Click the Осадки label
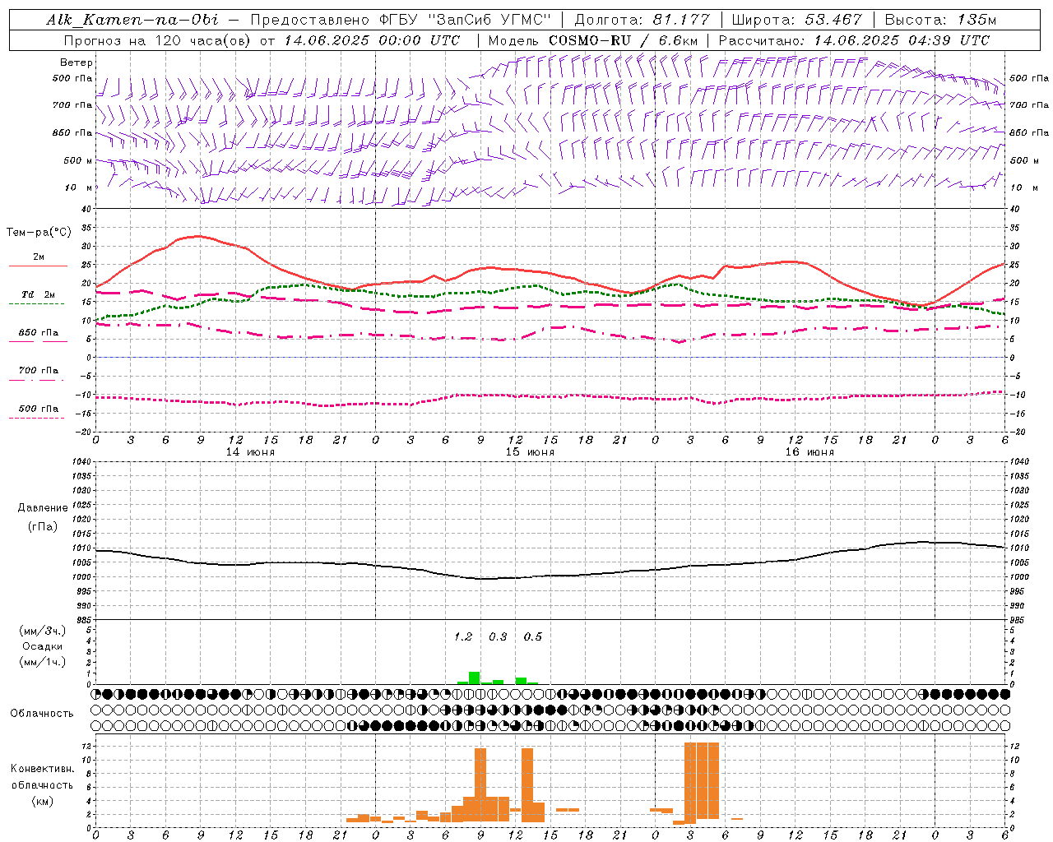This screenshot has height=842, width=1053. pyautogui.click(x=43, y=646)
